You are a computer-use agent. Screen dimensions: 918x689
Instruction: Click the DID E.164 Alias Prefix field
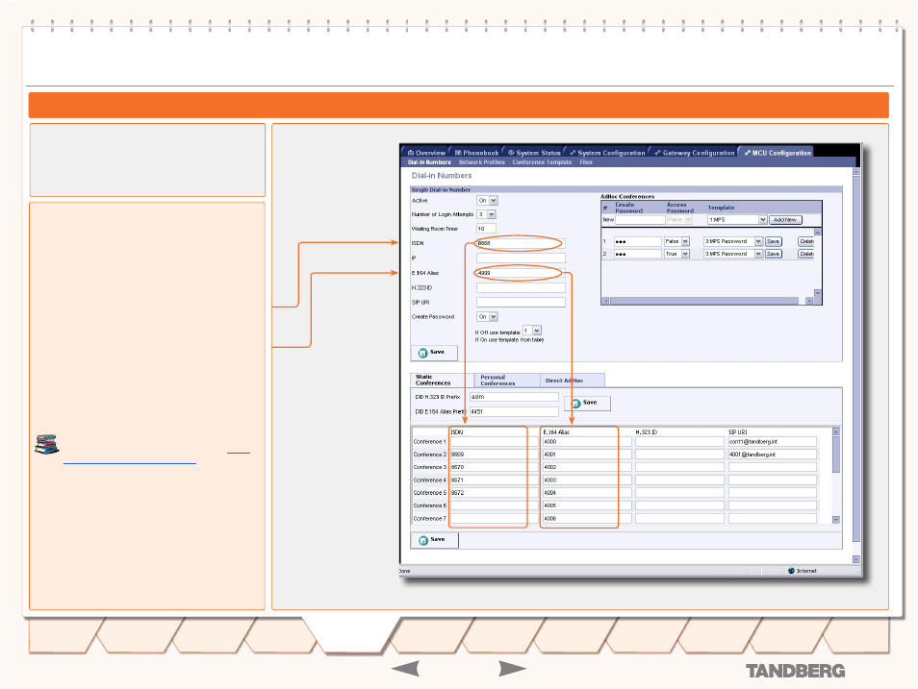coord(514,411)
